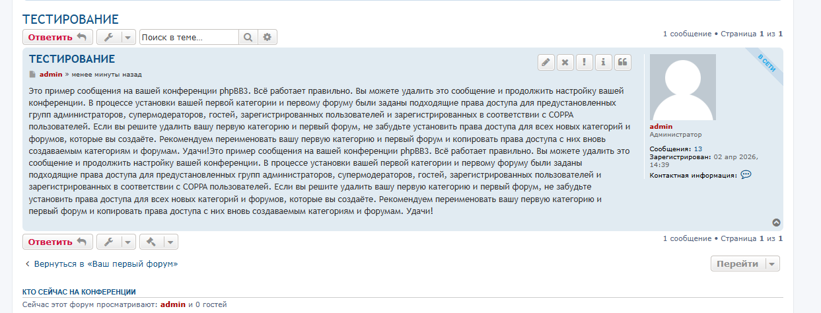Click the admin author link near the timestamp
Image resolution: width=821 pixels, height=313 pixels.
[x=51, y=74]
